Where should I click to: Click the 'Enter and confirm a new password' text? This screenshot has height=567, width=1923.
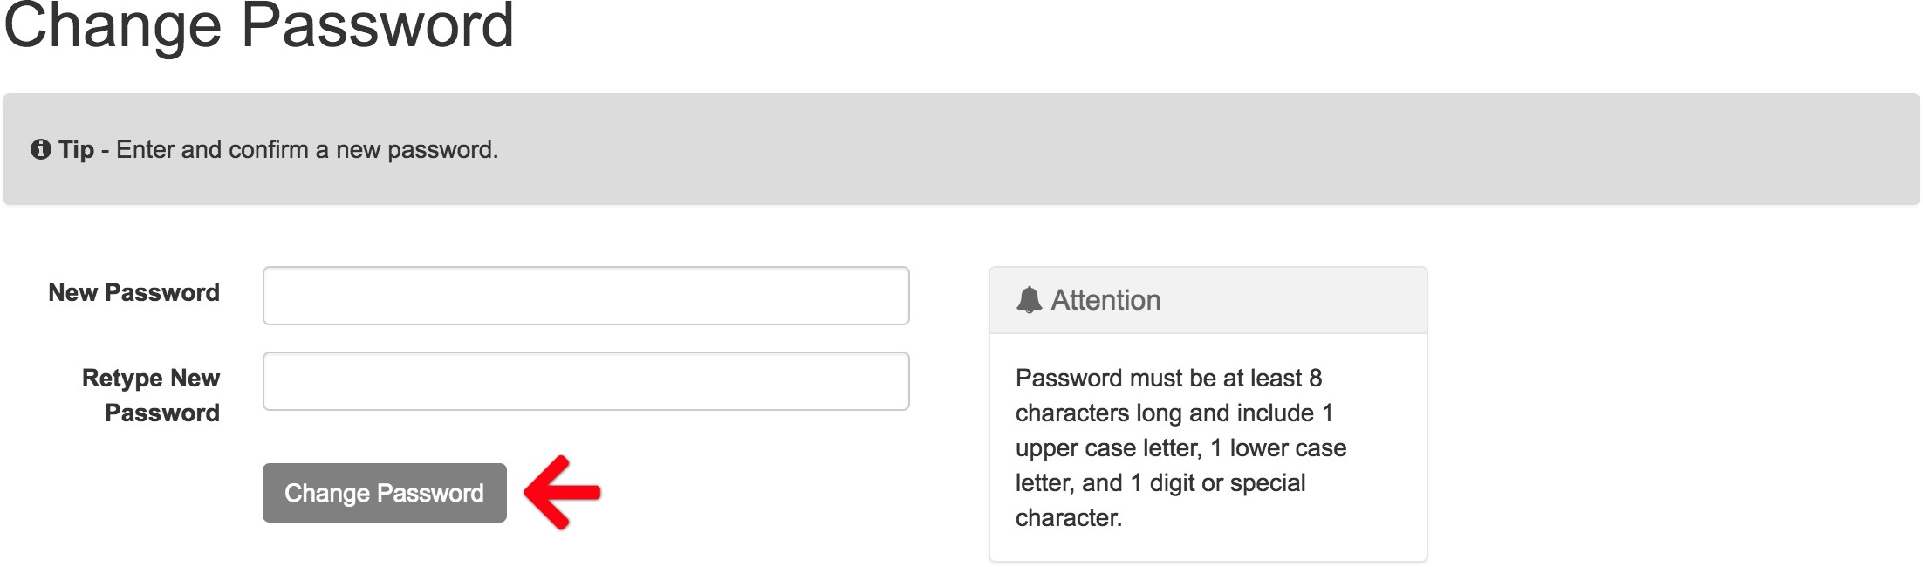pyautogui.click(x=307, y=150)
